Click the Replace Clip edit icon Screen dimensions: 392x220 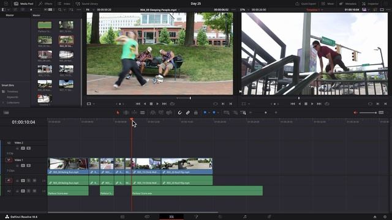(169, 112)
